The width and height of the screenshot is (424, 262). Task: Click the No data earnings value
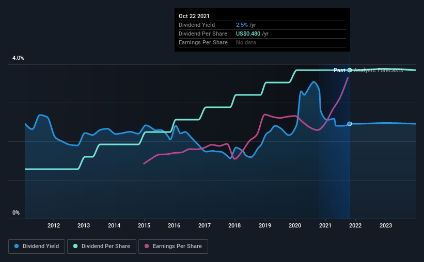246,42
